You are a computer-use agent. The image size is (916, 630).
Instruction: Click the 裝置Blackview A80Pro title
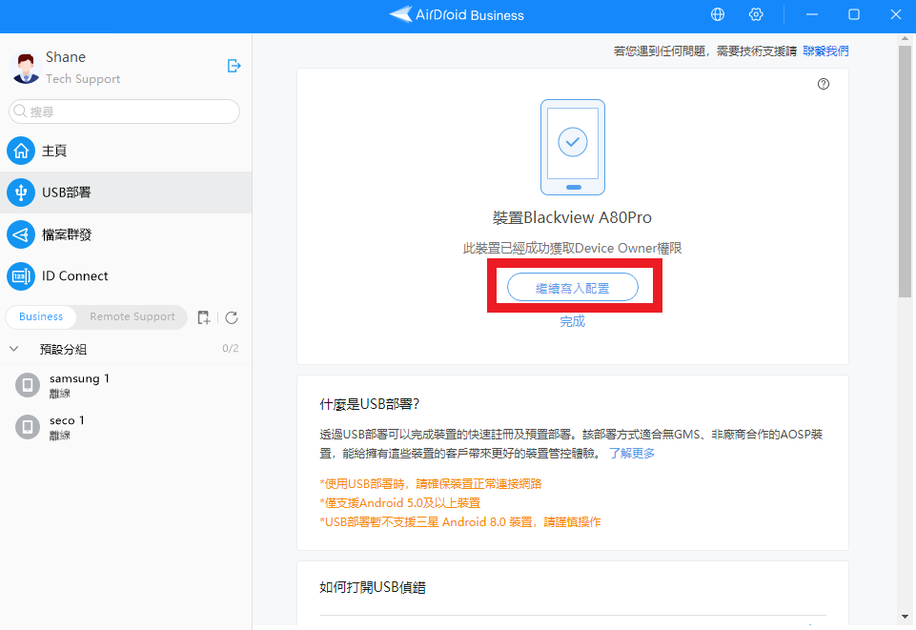click(573, 217)
